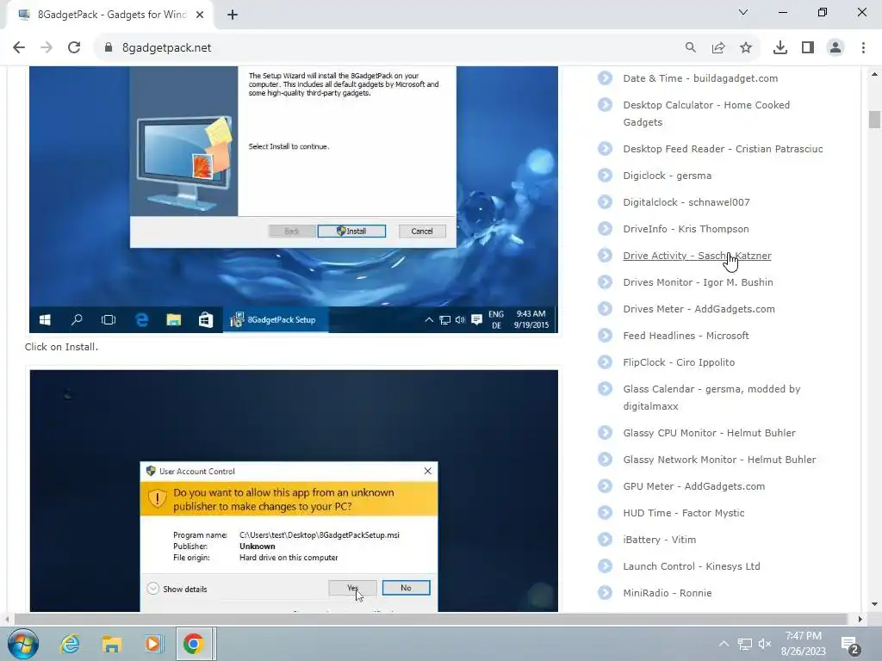This screenshot has height=661, width=882.
Task: Open Glass Calendar - gersma link
Action: point(711,398)
